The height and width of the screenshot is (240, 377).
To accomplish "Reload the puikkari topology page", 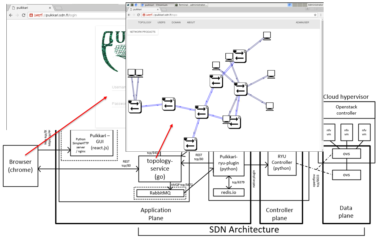I will [138, 15].
